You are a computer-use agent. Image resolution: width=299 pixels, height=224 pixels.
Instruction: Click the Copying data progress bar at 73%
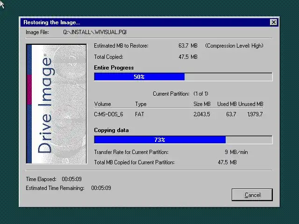(183, 140)
